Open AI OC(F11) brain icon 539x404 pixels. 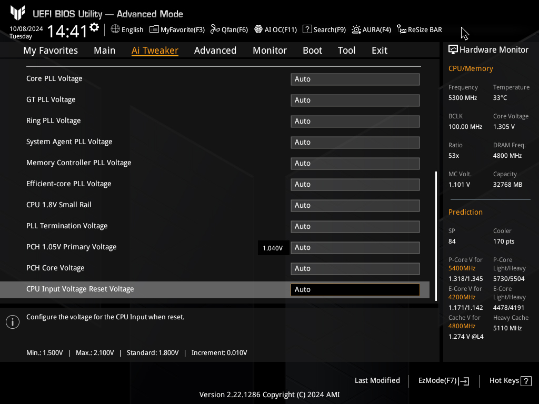(x=258, y=29)
